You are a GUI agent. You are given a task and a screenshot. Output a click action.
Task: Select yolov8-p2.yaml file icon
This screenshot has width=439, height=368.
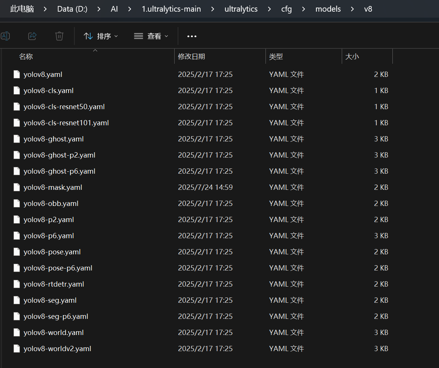(x=17, y=219)
